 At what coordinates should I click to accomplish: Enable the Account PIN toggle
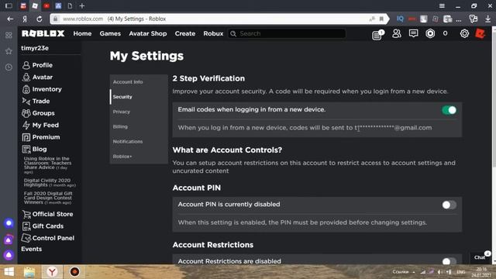(449, 205)
